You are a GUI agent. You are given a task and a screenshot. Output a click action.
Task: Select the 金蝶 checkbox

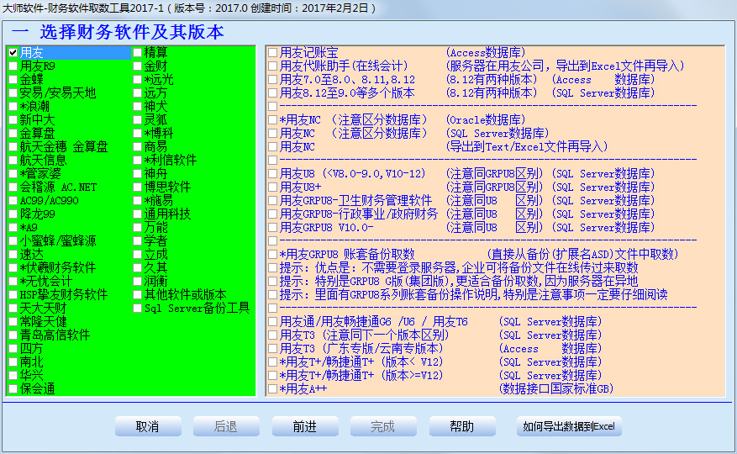click(x=13, y=80)
